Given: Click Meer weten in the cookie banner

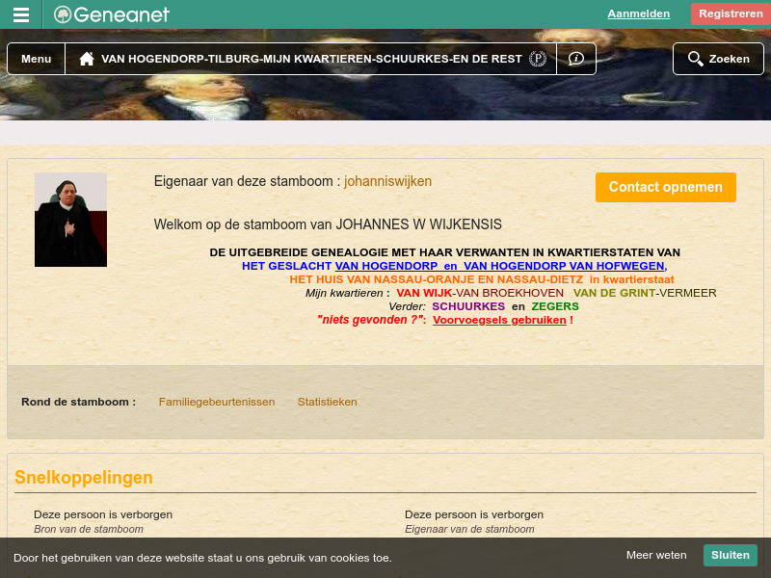Looking at the screenshot, I should (656, 555).
